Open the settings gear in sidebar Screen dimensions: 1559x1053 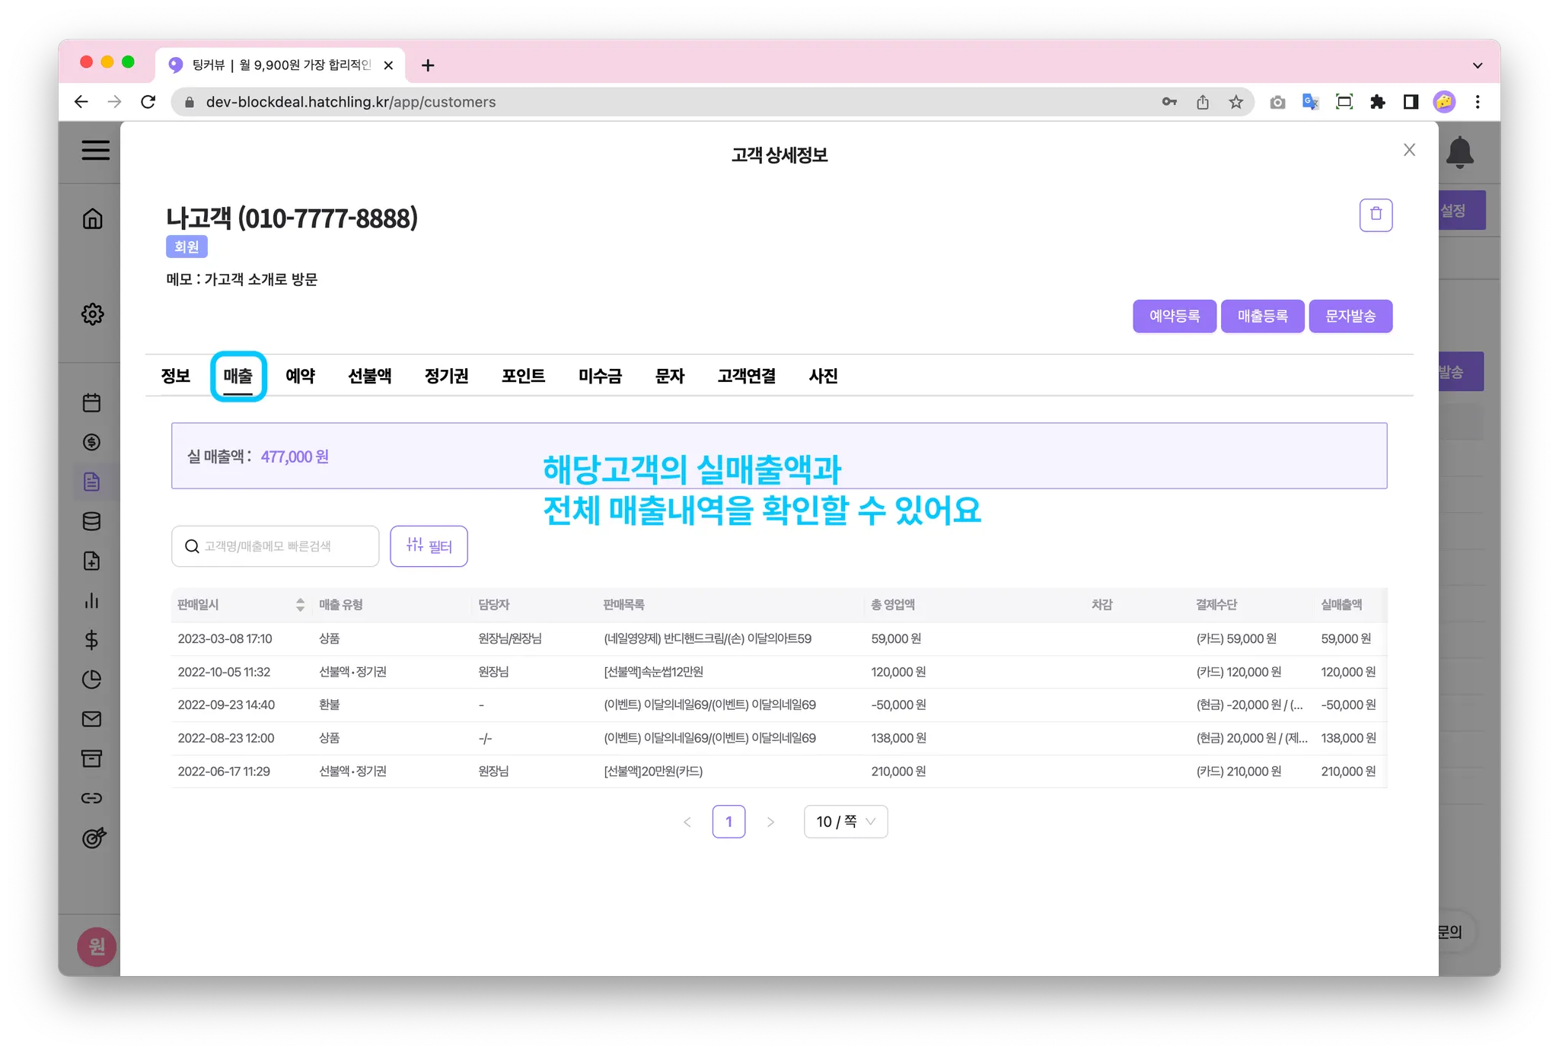[x=92, y=314]
